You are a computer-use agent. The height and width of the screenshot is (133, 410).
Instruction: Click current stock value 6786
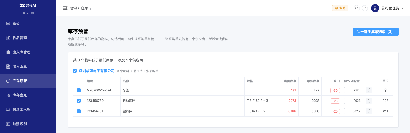[292, 111]
